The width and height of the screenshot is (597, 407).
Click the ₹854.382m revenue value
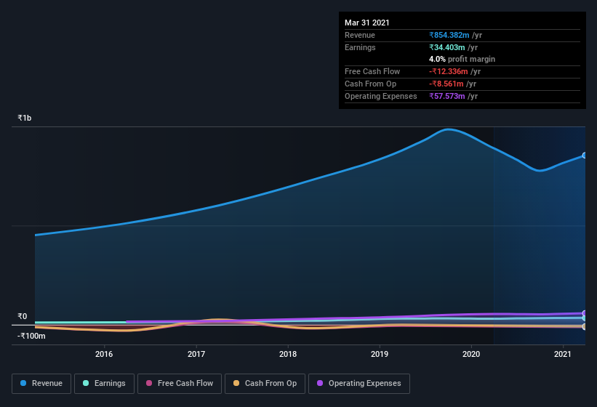pyautogui.click(x=449, y=35)
